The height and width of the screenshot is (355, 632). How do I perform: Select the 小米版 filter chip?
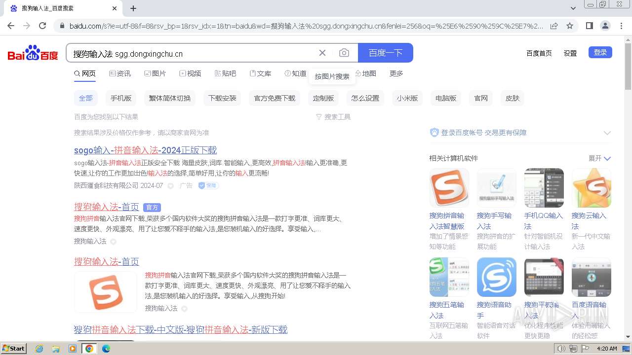pos(407,98)
